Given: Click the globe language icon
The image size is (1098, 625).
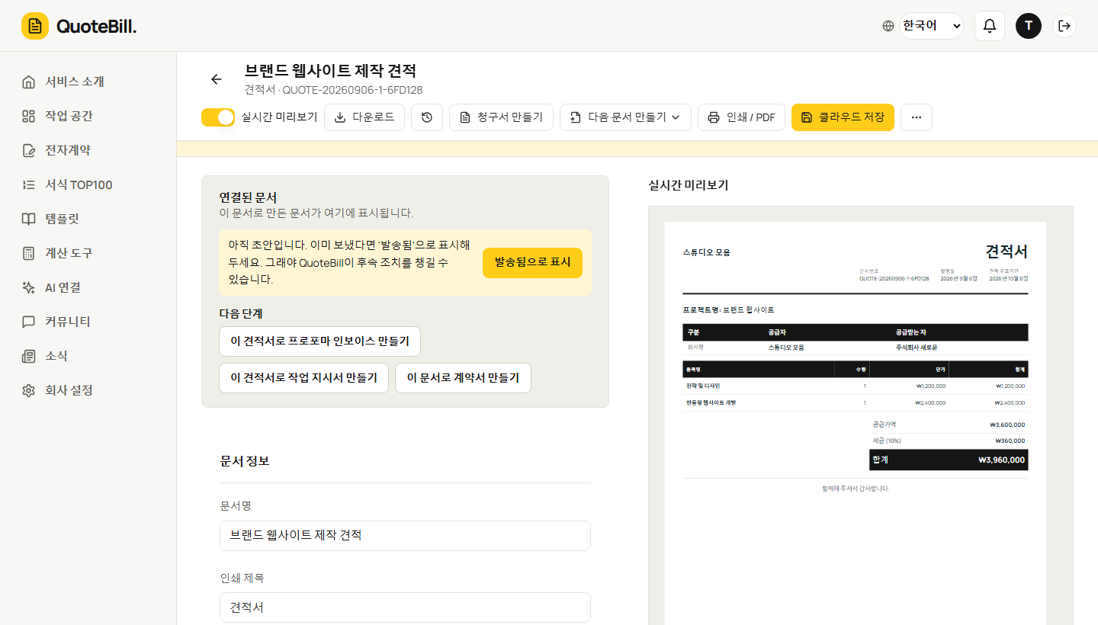Looking at the screenshot, I should pyautogui.click(x=888, y=26).
